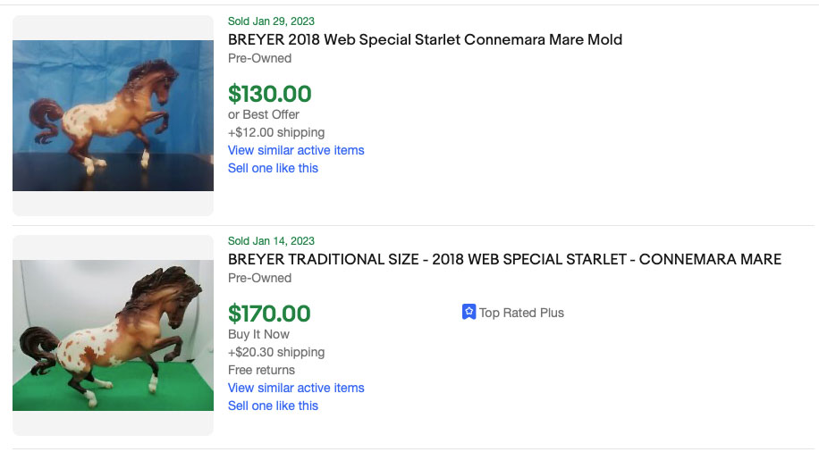819x452 pixels.
Task: Click the $170.00 sold price
Action: tap(269, 314)
